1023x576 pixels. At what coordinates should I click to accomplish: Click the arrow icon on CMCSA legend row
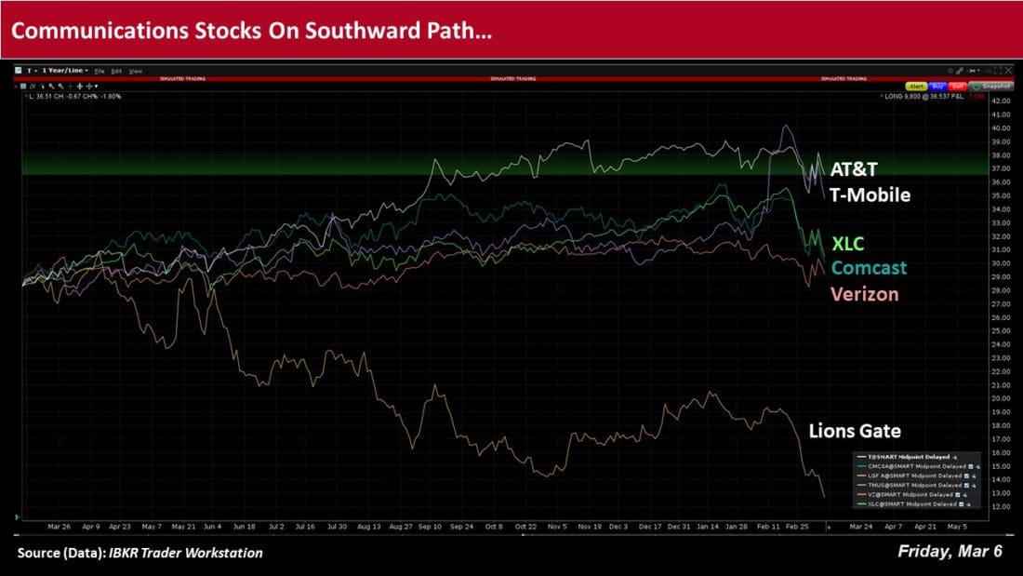pos(977,467)
